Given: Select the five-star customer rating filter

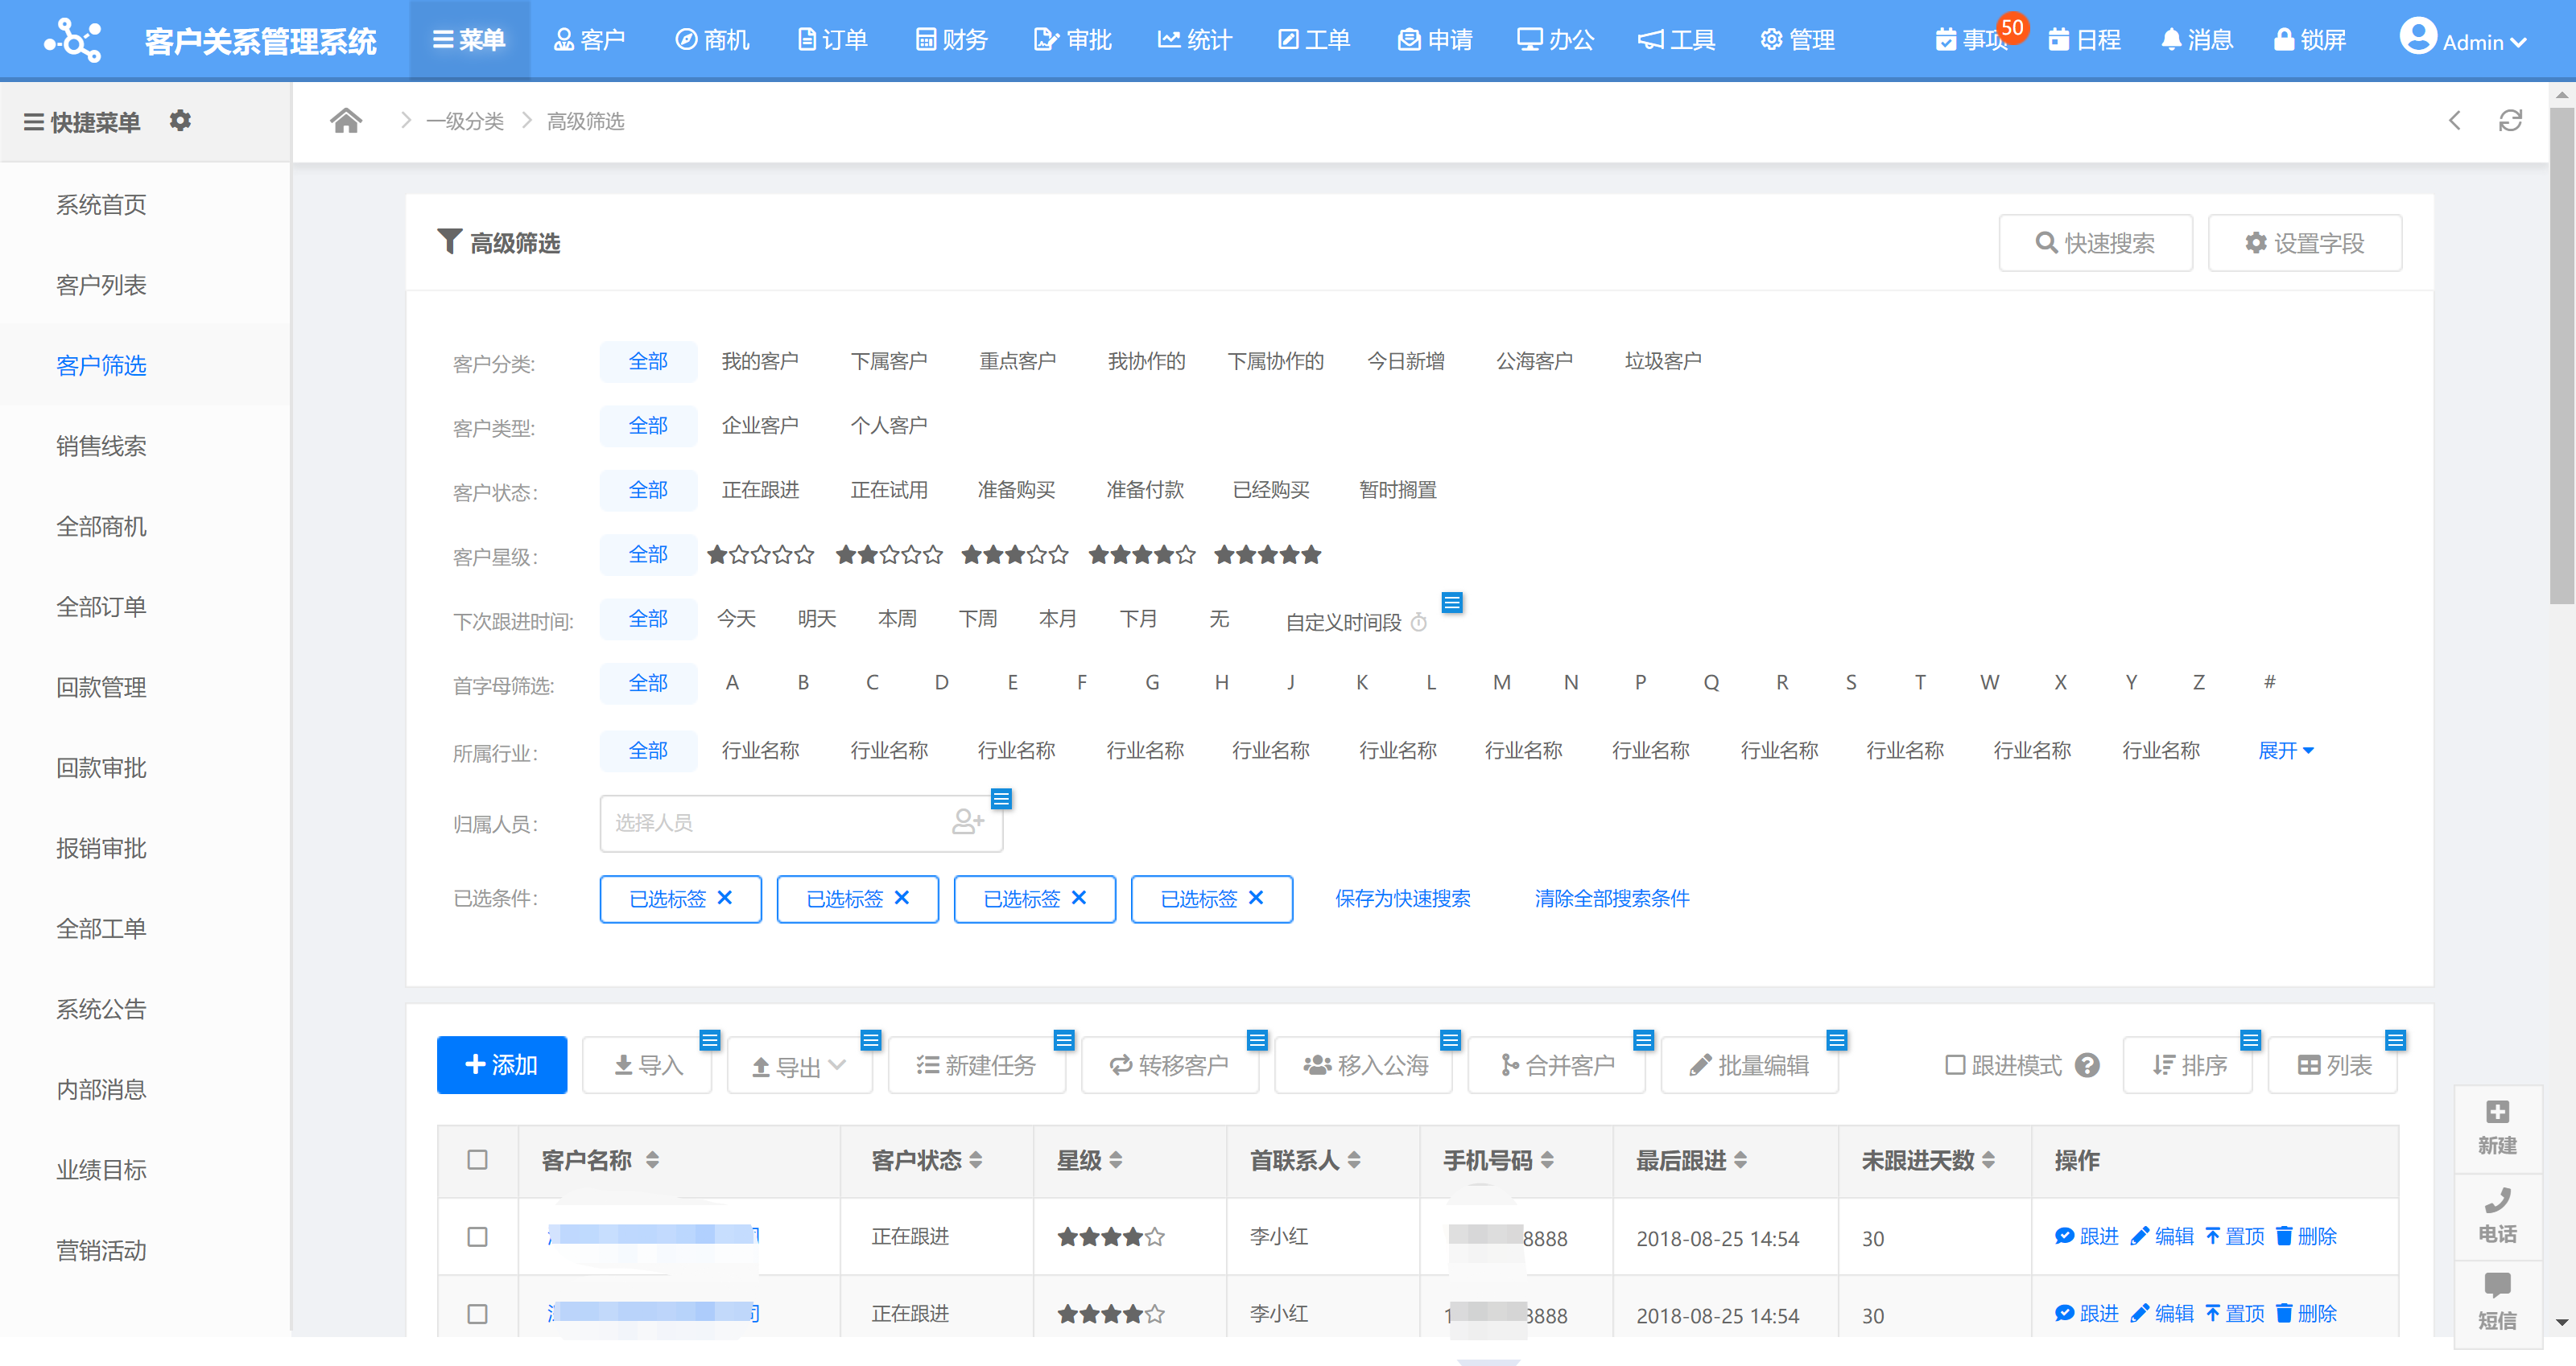Looking at the screenshot, I should [x=1267, y=554].
